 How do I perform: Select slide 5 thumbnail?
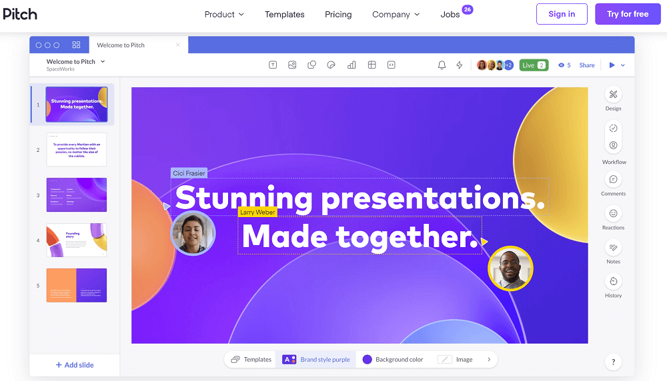(x=77, y=286)
